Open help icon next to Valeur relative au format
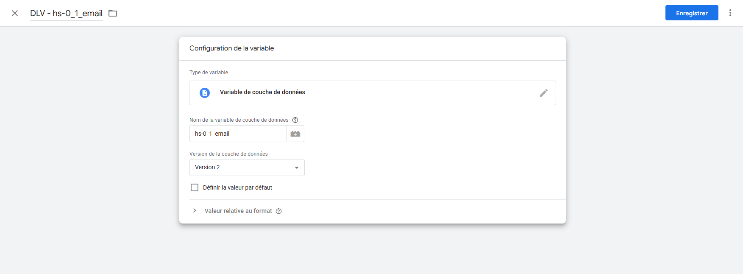Screen dimensions: 743x274 tap(279, 211)
